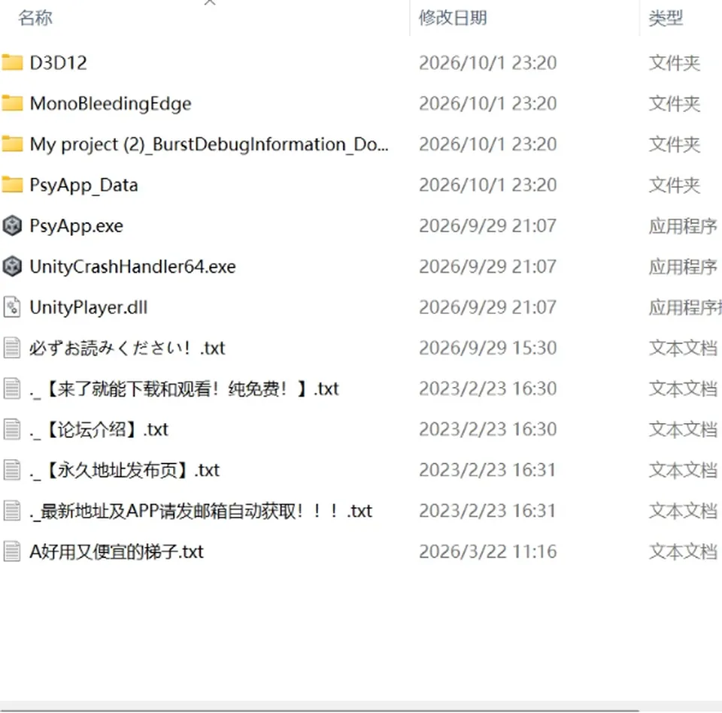Click the text file icon for 必ずお読みください！.txt
This screenshot has width=722, height=713.
point(12,348)
